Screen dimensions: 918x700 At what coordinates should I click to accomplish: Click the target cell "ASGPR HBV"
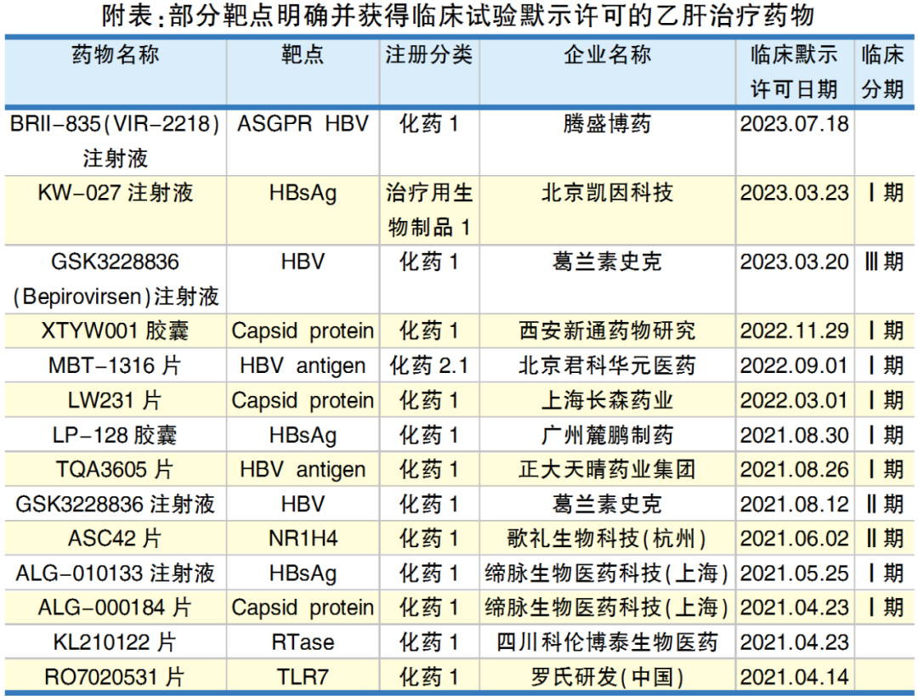click(x=302, y=123)
